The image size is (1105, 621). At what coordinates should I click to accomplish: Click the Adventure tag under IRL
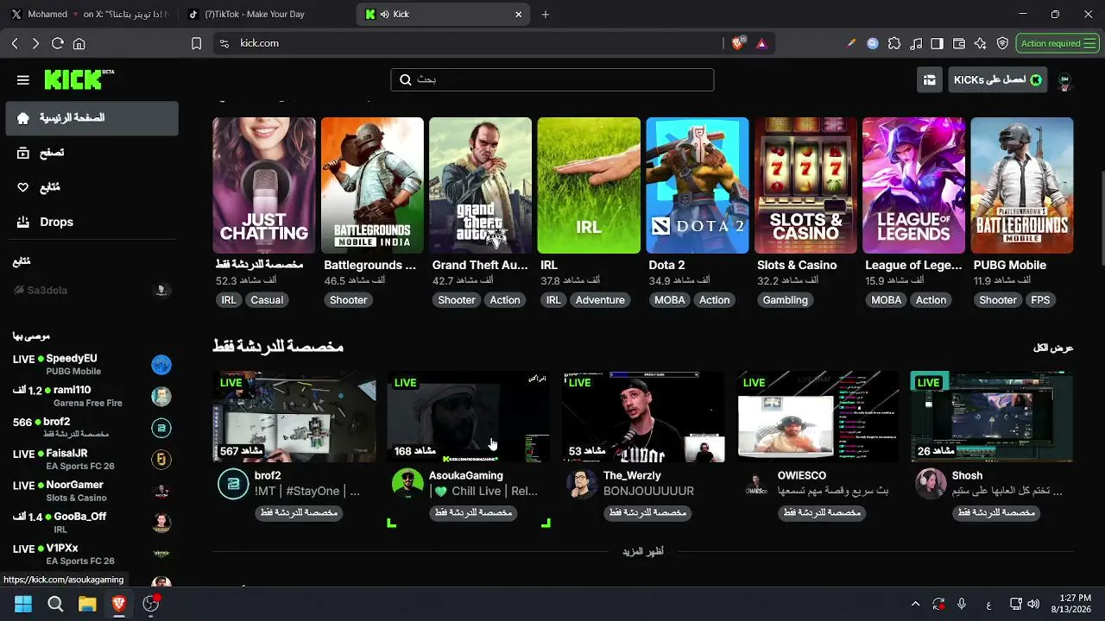(x=600, y=300)
